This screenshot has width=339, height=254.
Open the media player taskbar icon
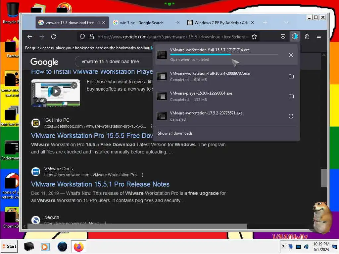[45, 247]
